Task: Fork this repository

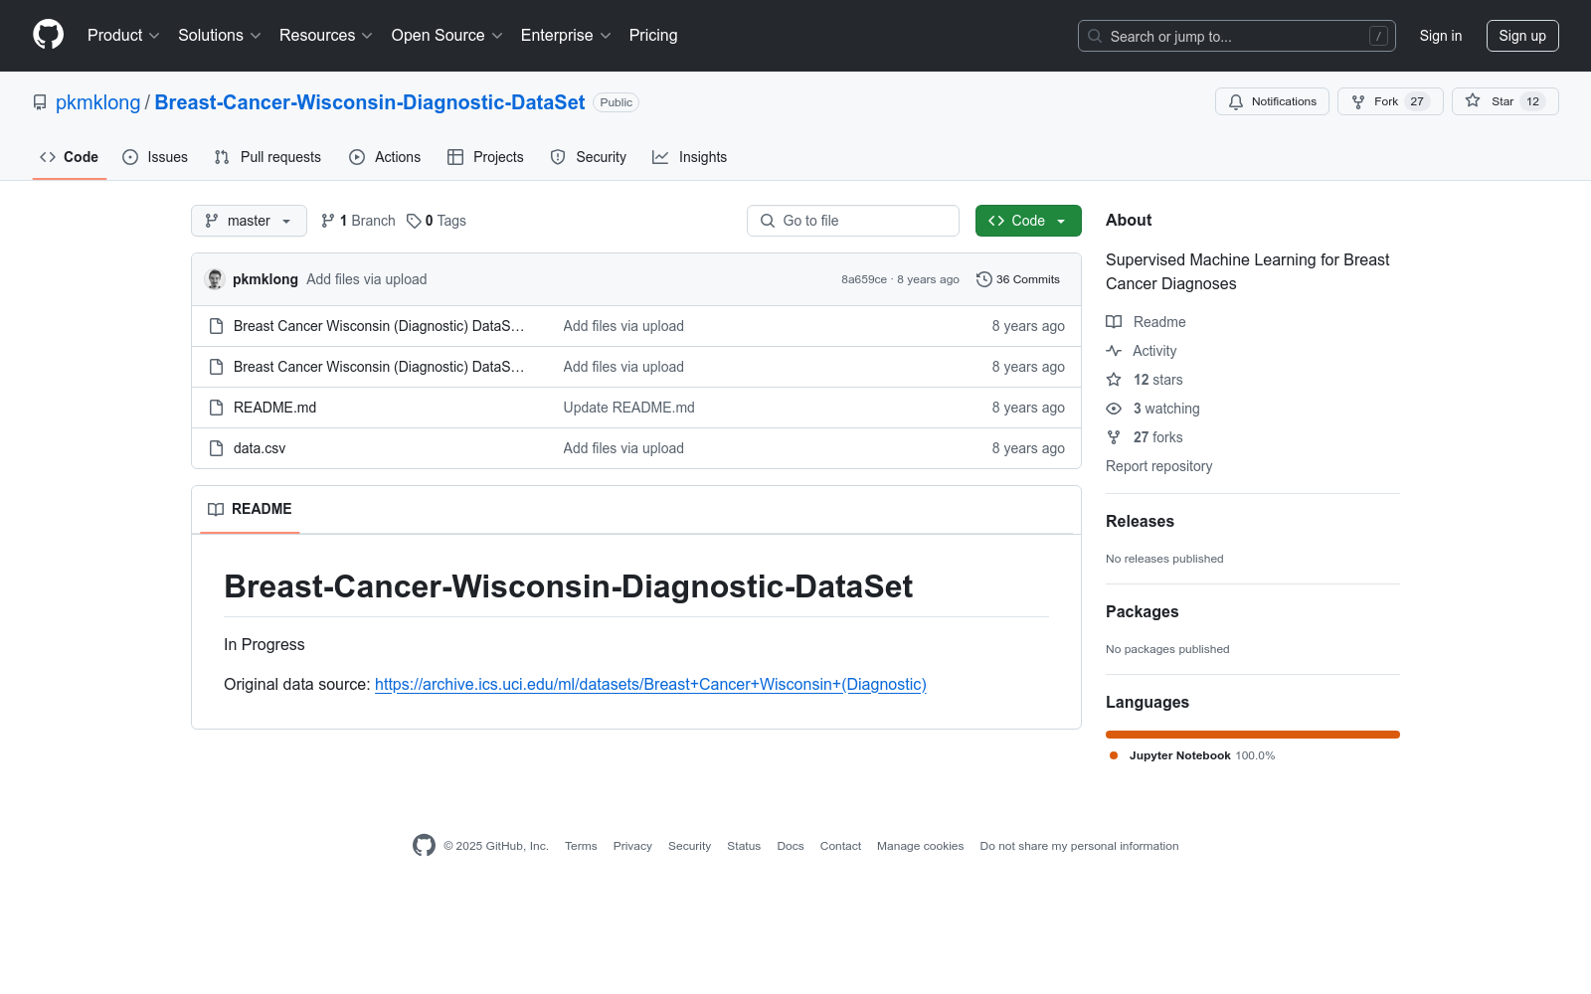Action: (x=1390, y=101)
